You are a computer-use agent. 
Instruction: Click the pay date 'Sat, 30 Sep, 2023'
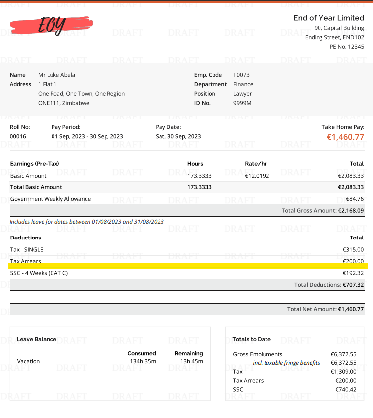tap(178, 136)
